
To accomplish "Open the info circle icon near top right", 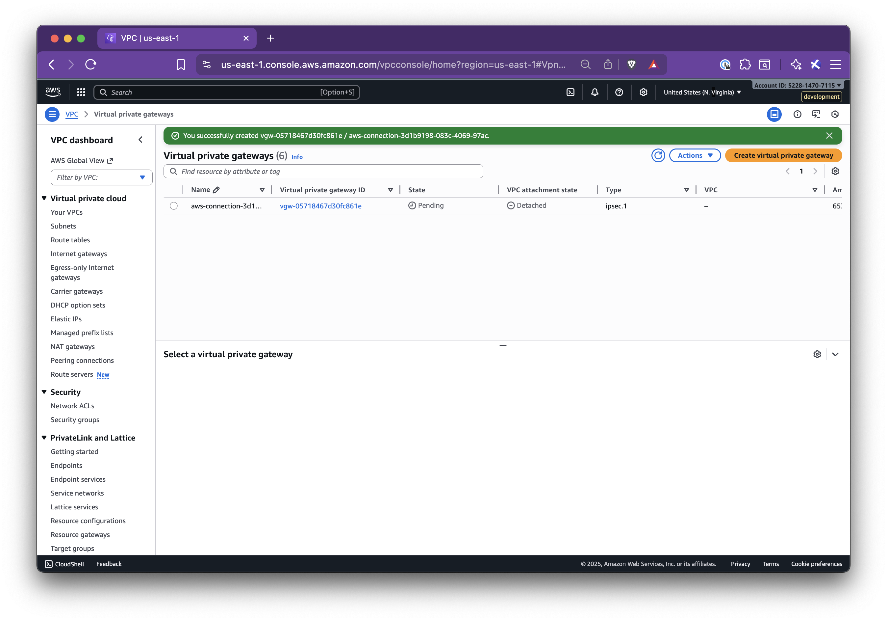I will tap(797, 114).
